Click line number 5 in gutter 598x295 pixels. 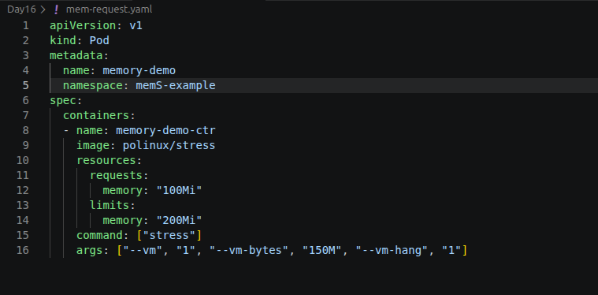(x=25, y=85)
